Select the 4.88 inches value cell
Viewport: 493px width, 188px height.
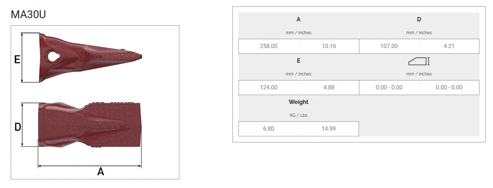[x=329, y=88]
